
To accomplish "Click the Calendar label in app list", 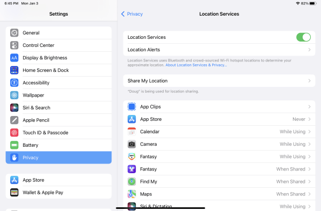I will tap(150, 132).
